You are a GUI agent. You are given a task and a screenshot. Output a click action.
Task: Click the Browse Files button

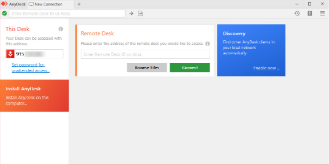147,67
